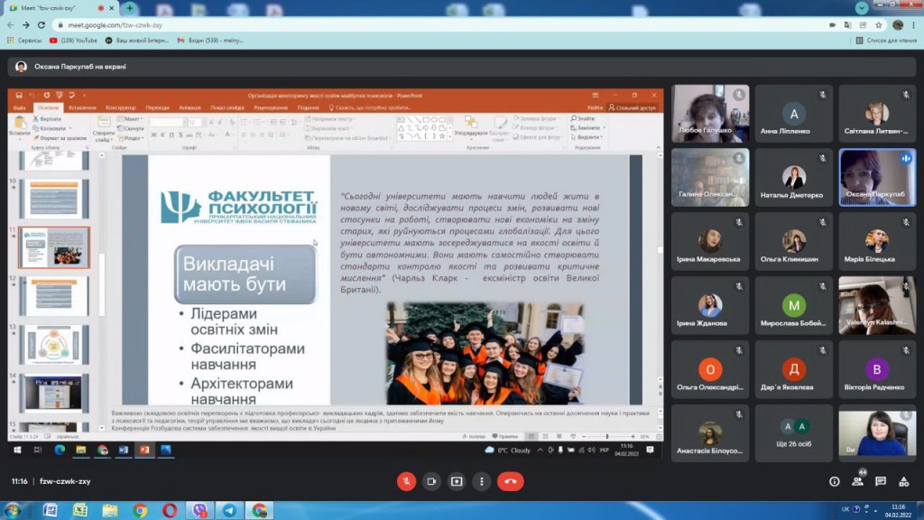Viewport: 924px width, 520px height.
Task: Open a new browser tab
Action: 130,8
